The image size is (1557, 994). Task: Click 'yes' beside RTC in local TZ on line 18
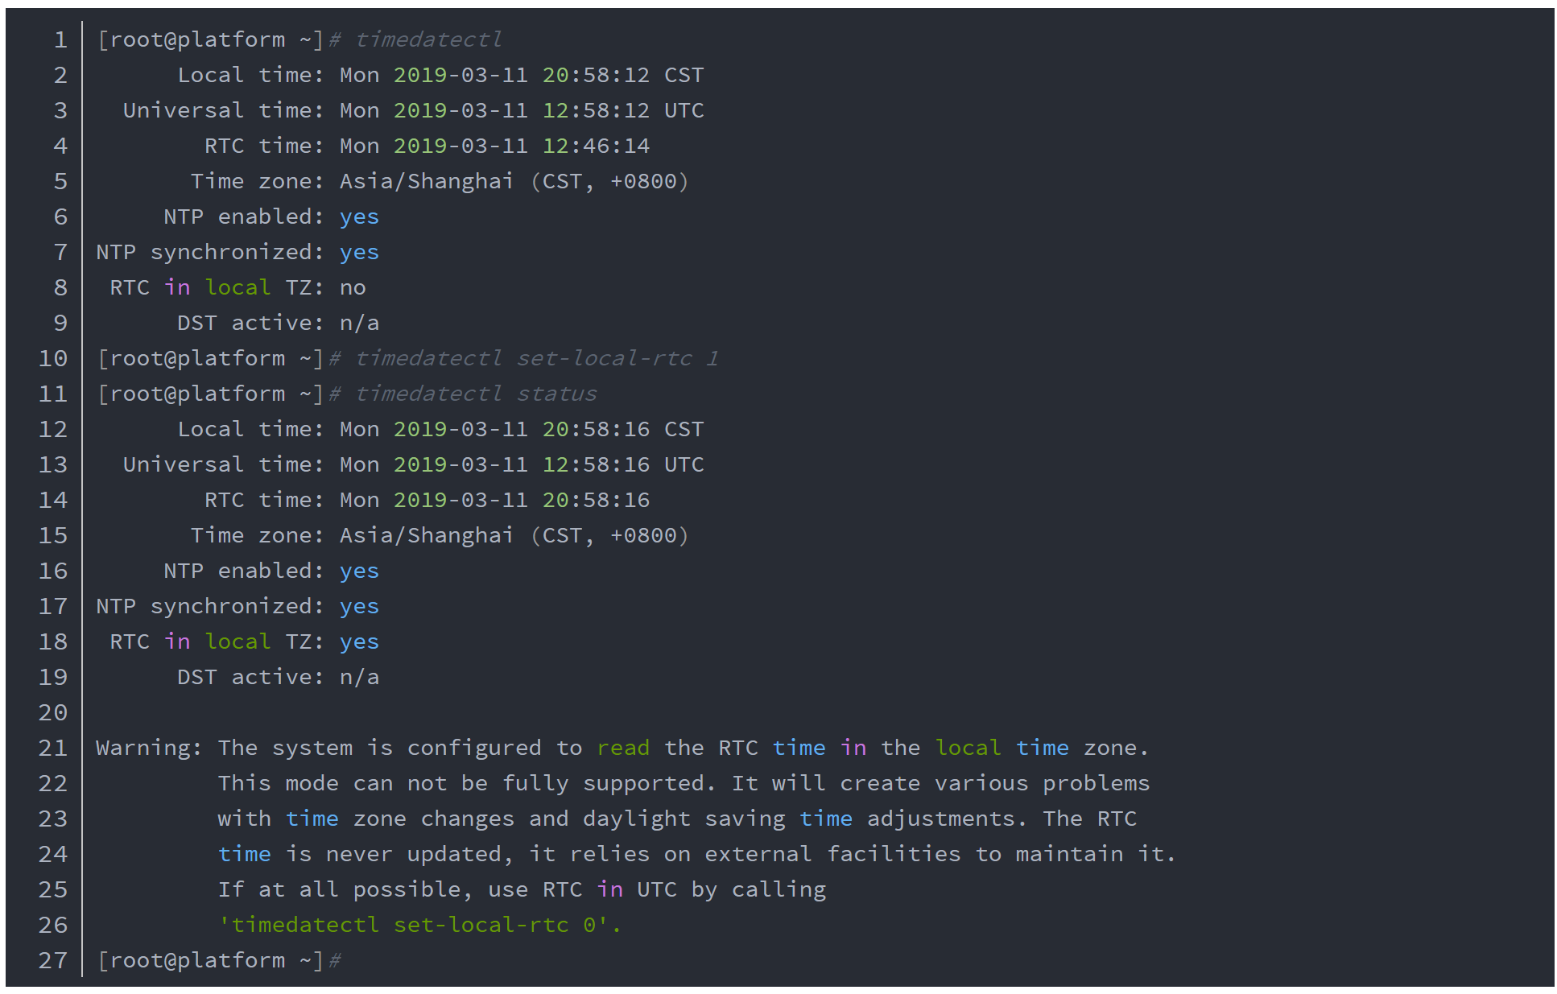point(359,641)
